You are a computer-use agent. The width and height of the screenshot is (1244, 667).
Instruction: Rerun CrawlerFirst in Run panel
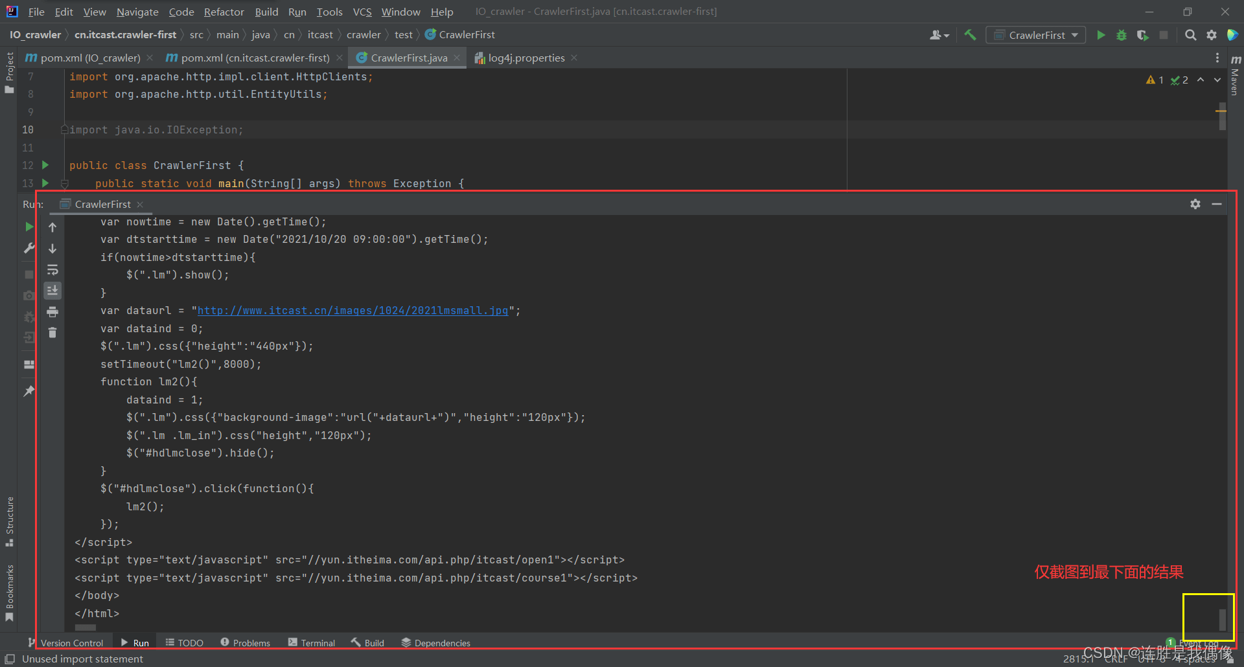pos(29,227)
